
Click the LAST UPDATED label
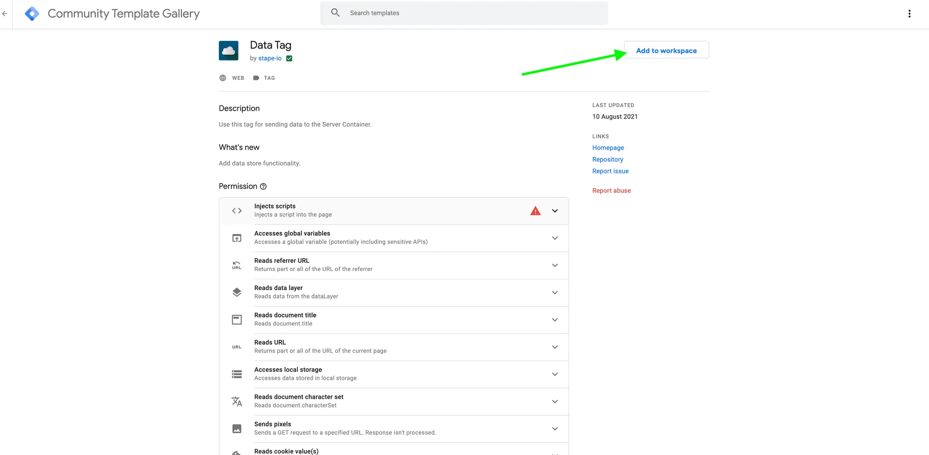(x=613, y=105)
